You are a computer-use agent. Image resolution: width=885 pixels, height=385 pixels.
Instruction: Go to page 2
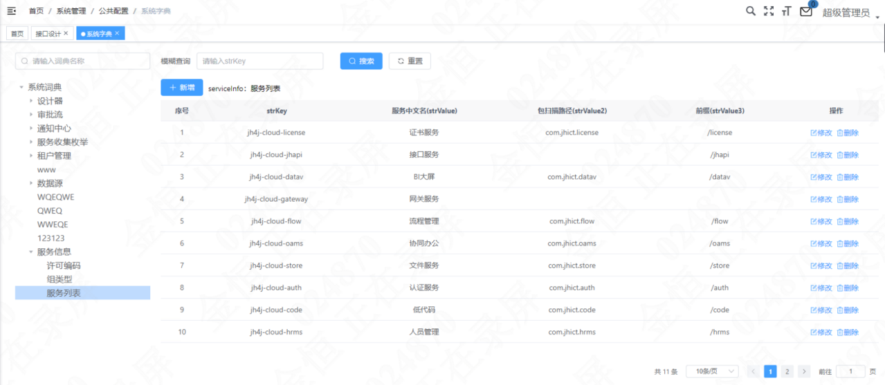[787, 372]
